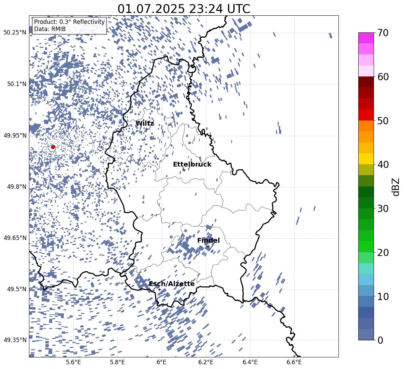Click the 6.4°E longitude label

coord(250,362)
